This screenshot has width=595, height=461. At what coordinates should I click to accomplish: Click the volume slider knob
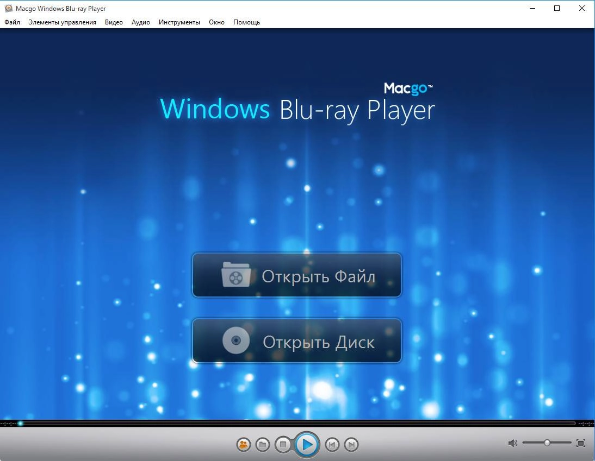pyautogui.click(x=547, y=443)
